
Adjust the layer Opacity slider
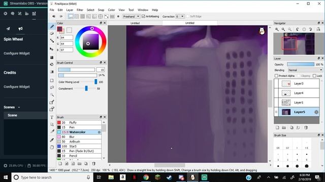click(301, 64)
